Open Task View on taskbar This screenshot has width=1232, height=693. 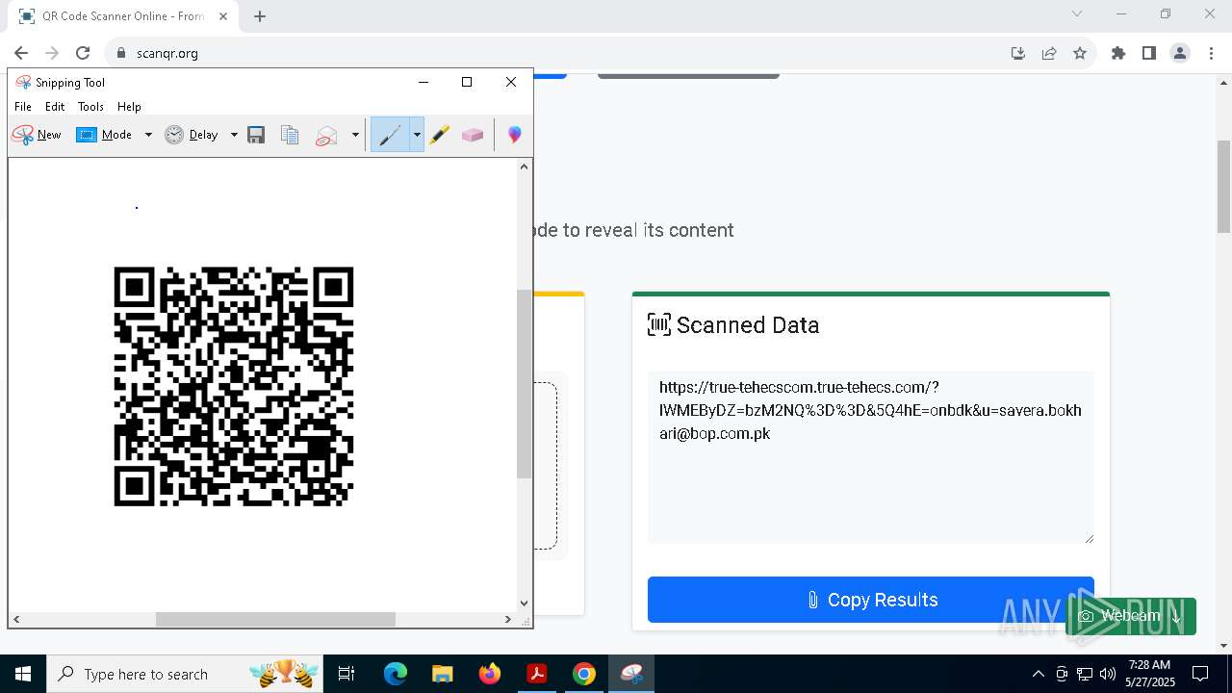pos(346,674)
